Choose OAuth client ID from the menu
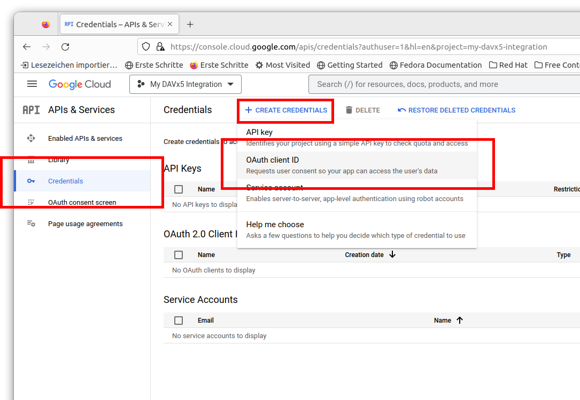 [357, 165]
